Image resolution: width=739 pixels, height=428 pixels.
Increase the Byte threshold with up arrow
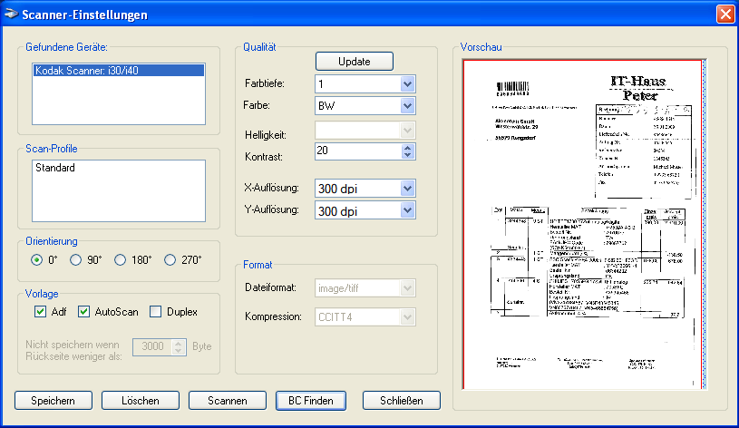(x=178, y=343)
